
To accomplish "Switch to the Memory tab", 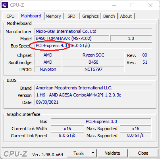I will (53, 16).
